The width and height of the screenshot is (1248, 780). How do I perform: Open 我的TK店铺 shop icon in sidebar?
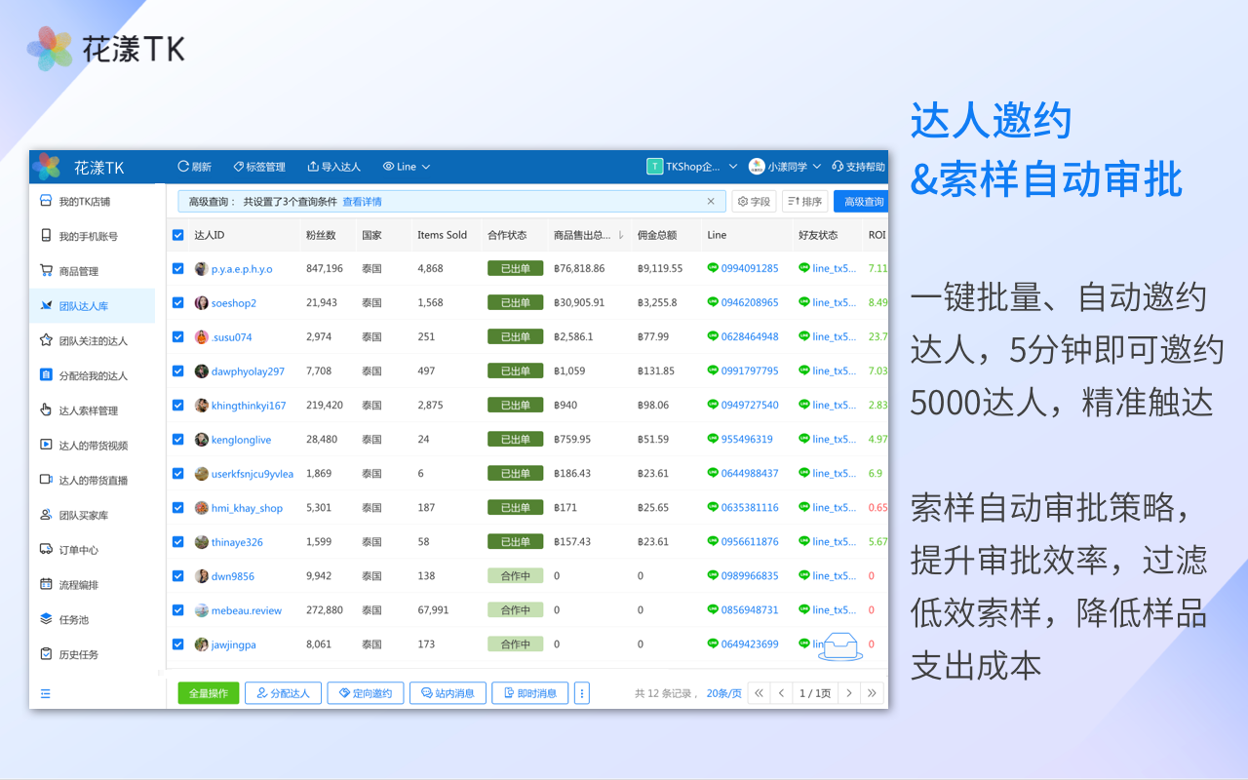point(46,201)
